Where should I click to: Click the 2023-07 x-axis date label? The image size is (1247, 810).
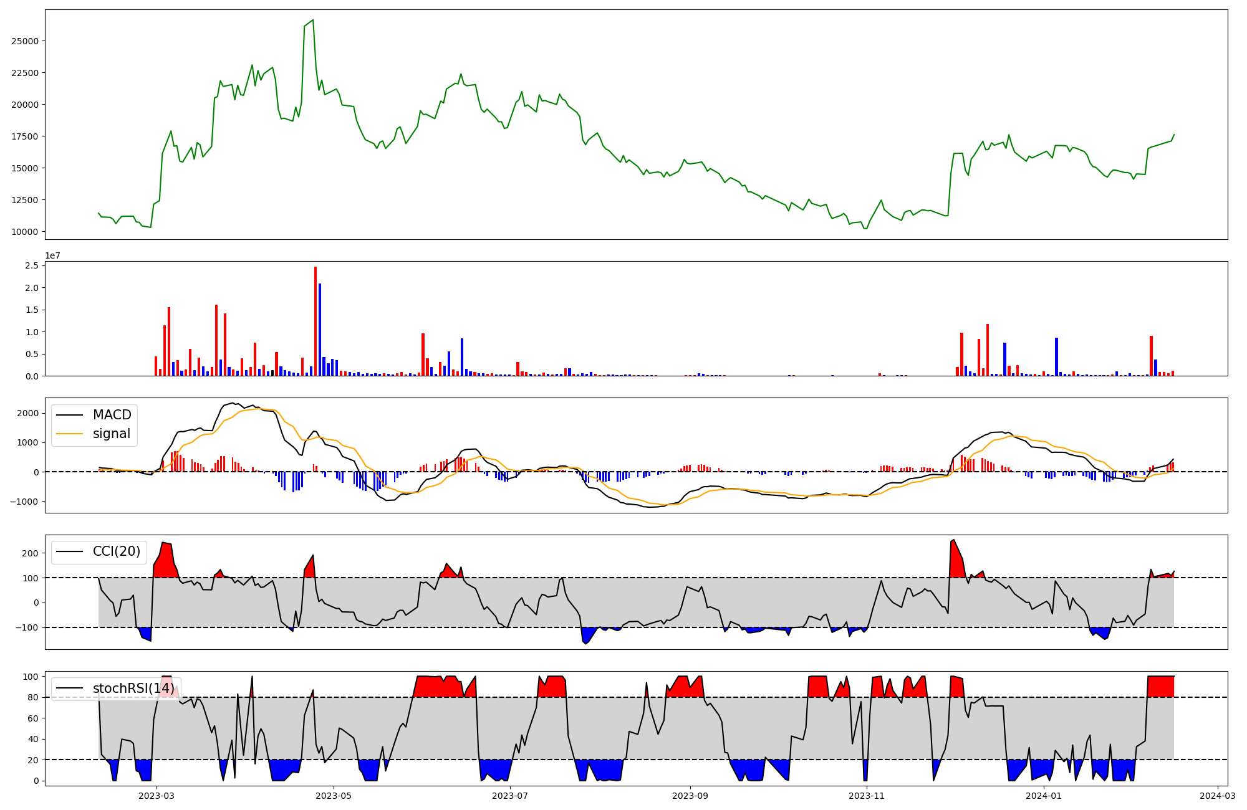pyautogui.click(x=511, y=796)
